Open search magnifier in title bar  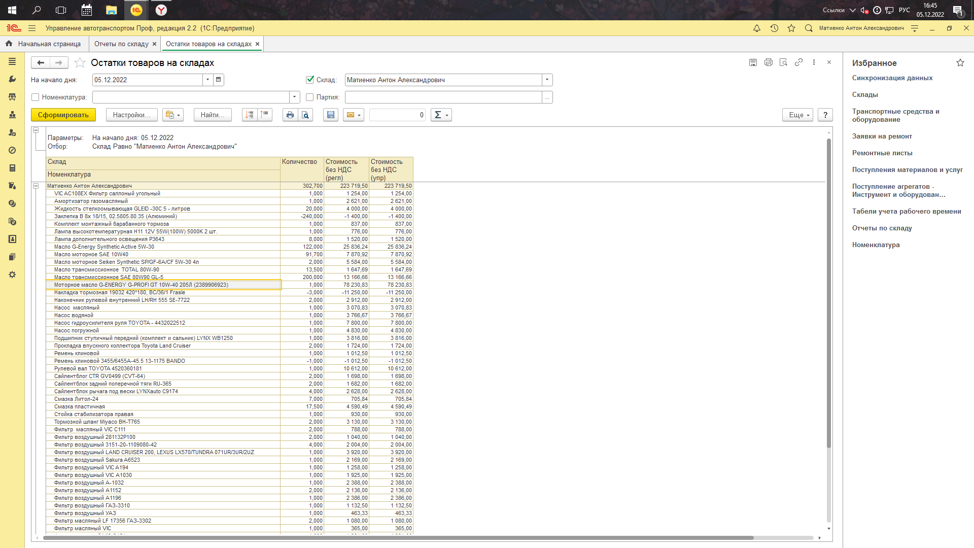[809, 28]
